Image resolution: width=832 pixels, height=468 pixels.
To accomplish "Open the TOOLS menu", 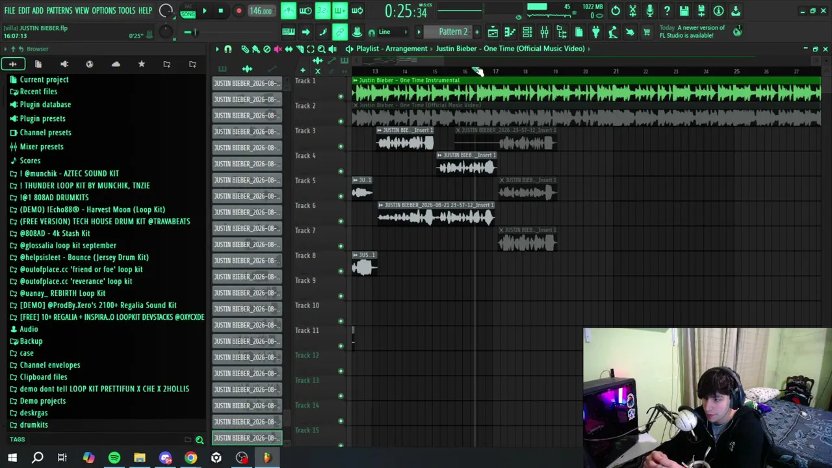I will (127, 10).
